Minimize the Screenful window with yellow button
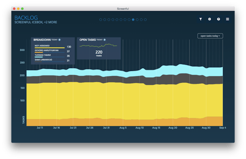Image resolution: width=246 pixels, height=159 pixels. pos(18,9)
